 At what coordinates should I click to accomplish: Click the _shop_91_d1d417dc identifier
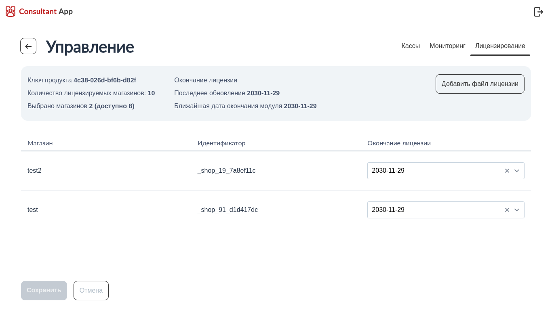tap(228, 210)
